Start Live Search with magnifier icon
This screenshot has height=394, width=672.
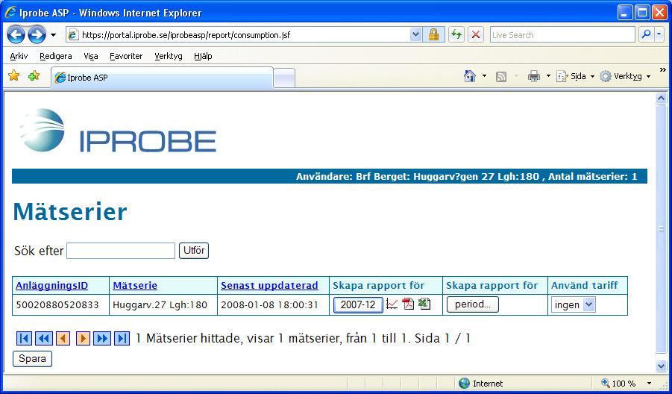coord(646,35)
